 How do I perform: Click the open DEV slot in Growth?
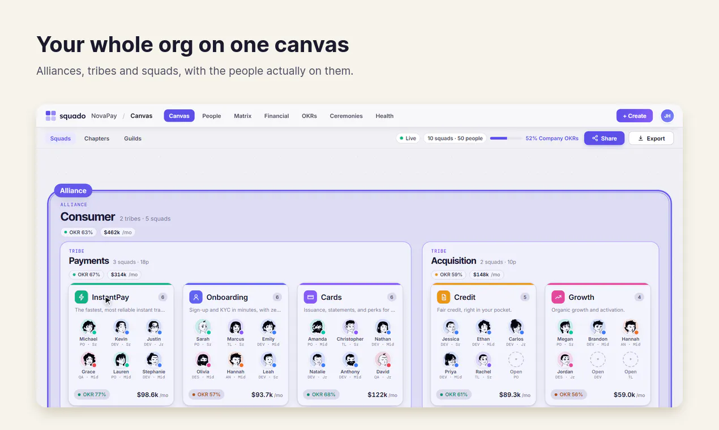click(598, 359)
